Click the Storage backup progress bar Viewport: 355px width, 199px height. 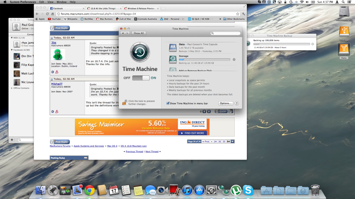[205, 59]
